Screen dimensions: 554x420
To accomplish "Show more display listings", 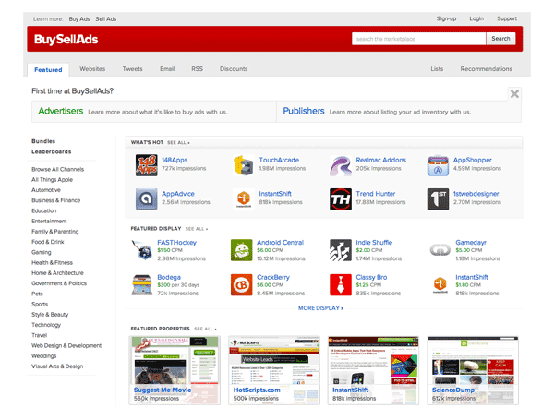I will (320, 308).
